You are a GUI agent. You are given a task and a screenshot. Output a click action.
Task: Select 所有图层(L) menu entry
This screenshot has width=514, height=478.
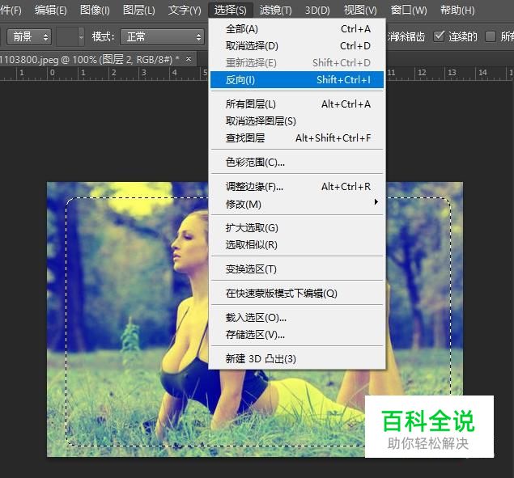tap(297, 104)
